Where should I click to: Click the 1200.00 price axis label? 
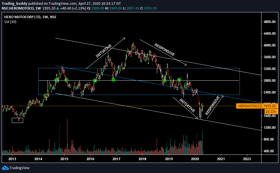270,127
